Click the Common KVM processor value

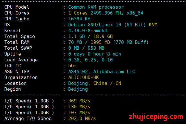point(96,7)
